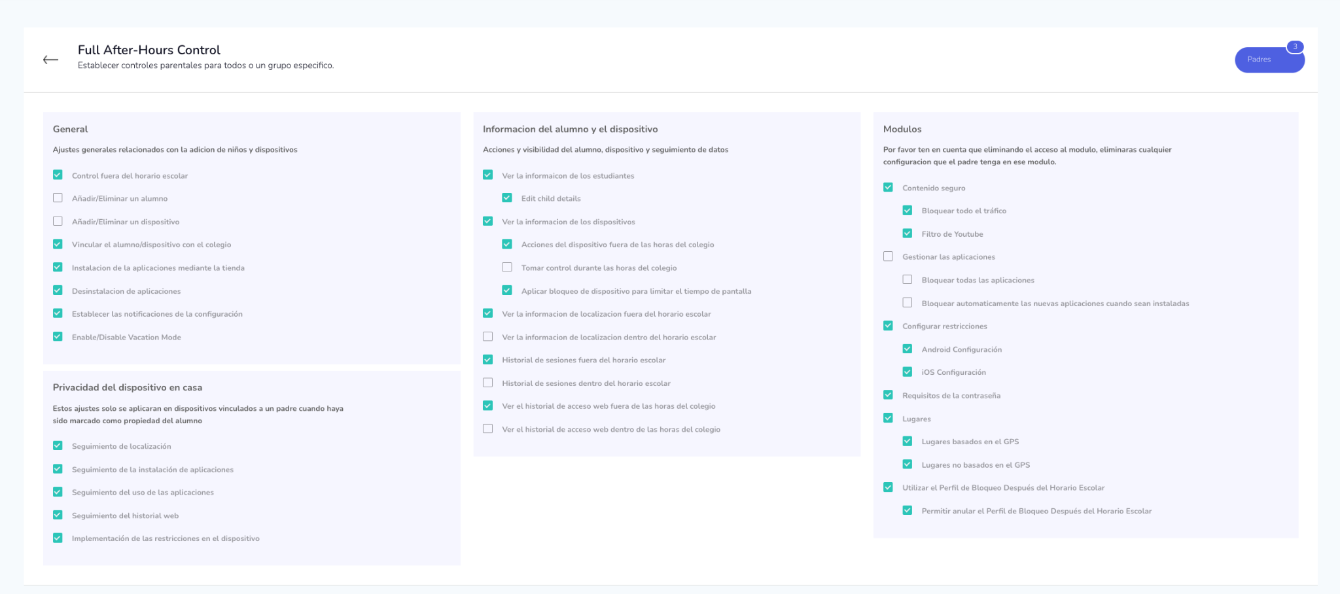Check Historial de sesiones dentro del horario escolar
1340x594 pixels.
click(x=488, y=383)
